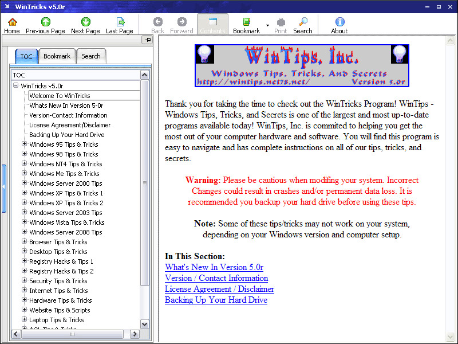
Task: Select Version-Contact Information tree item
Action: click(68, 115)
